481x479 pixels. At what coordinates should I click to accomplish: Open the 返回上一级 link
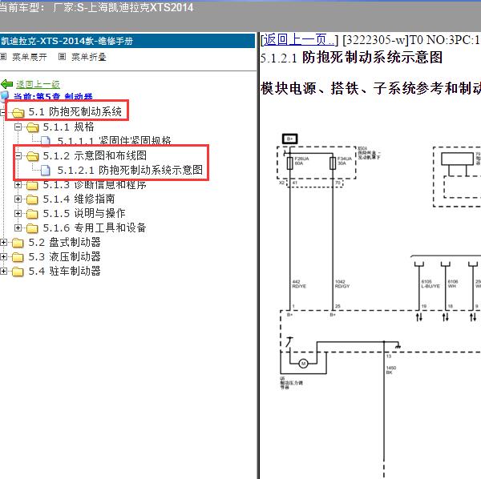pos(38,84)
